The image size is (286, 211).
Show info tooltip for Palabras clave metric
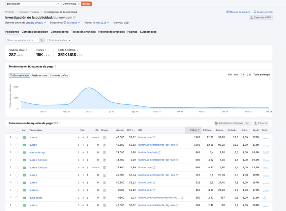(27, 50)
